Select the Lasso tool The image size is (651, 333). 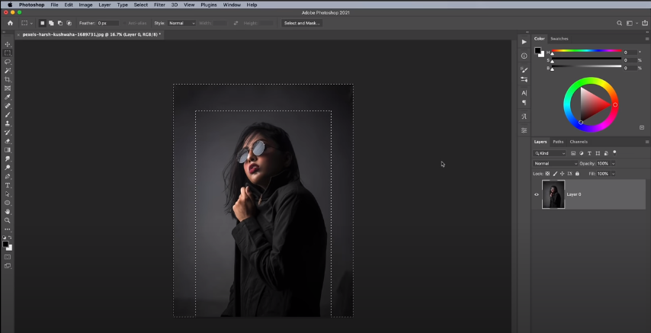pos(8,62)
